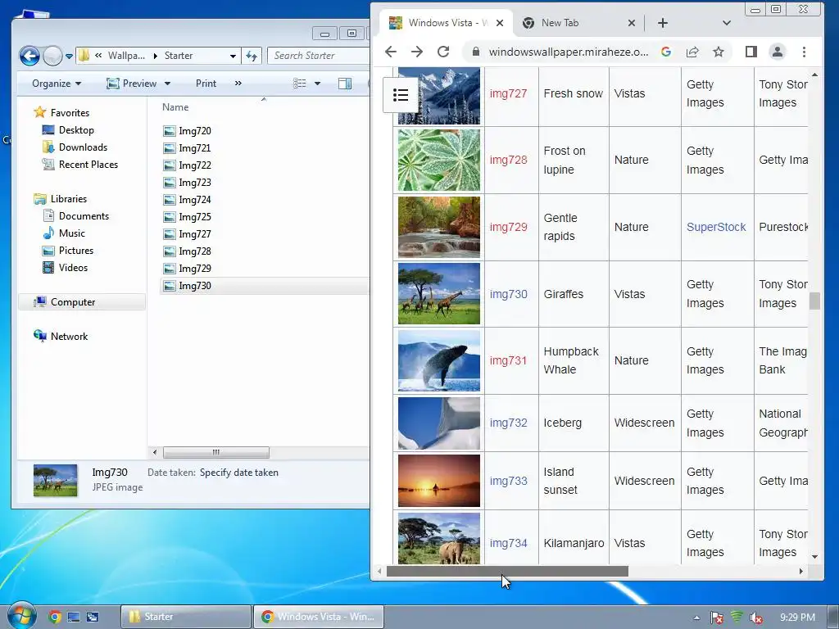Screen dimensions: 839x629
Task: Switch to New Tab in Chrome
Action: [560, 23]
